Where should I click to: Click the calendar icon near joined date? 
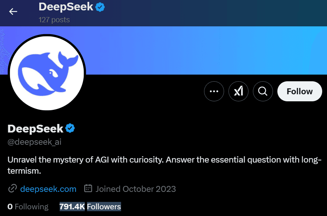[88, 189]
